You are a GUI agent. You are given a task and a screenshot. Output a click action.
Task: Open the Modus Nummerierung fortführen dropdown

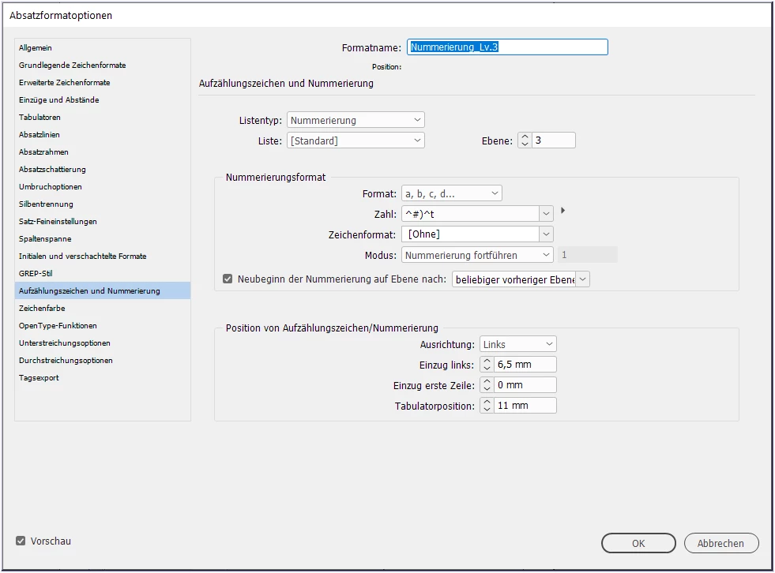pyautogui.click(x=477, y=255)
